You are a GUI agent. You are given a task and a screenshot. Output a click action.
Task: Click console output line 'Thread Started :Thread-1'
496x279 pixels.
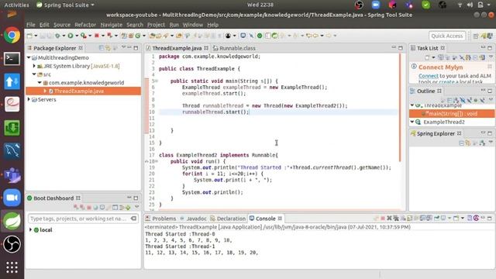click(180, 246)
